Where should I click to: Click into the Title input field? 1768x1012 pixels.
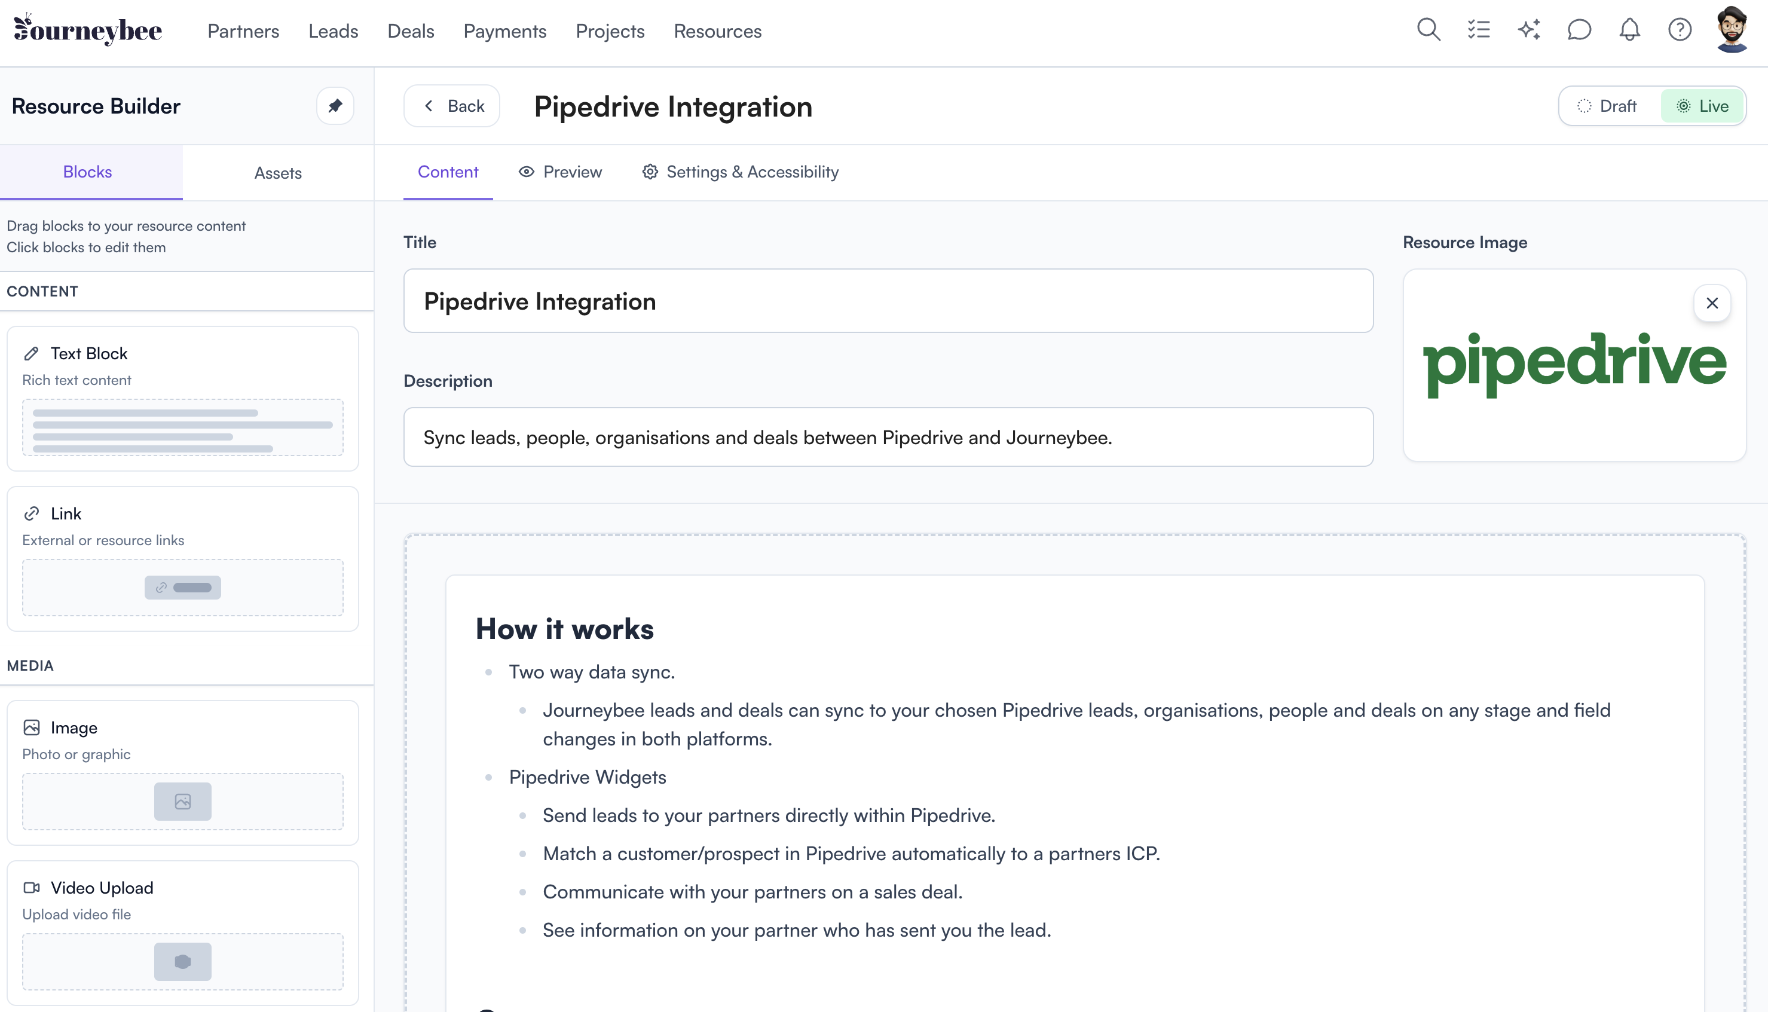coord(888,301)
